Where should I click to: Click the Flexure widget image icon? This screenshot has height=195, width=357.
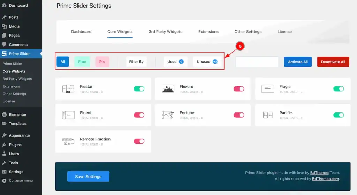coord(168,89)
